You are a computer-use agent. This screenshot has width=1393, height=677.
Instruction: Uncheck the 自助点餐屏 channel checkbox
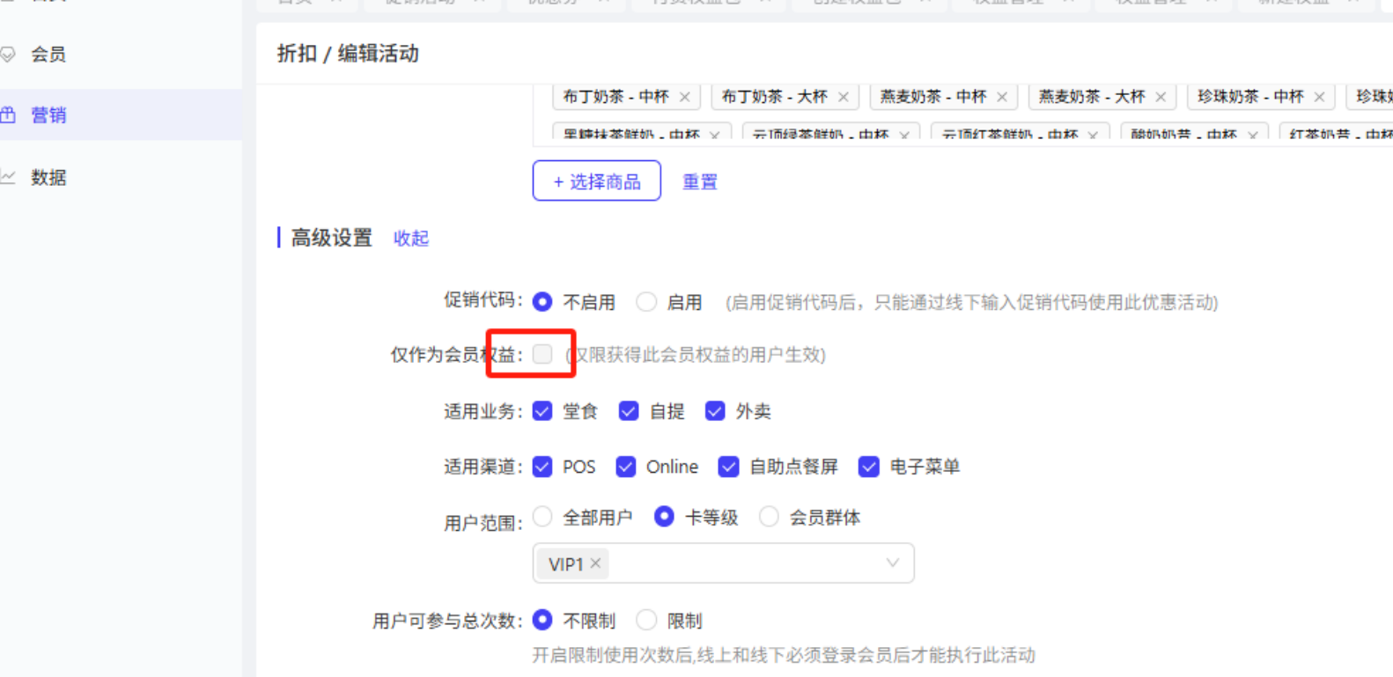point(728,467)
